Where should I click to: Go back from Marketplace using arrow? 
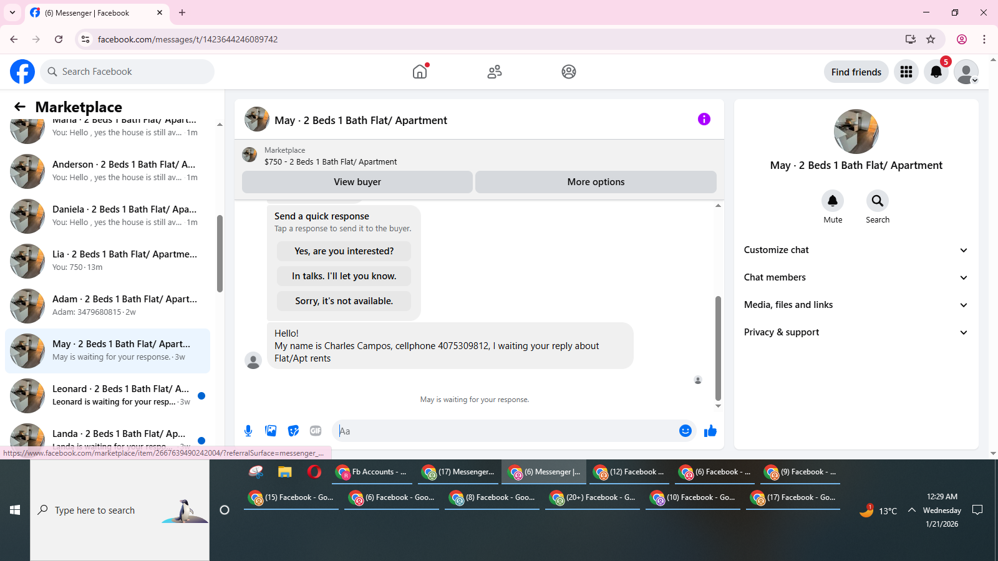[x=20, y=107]
